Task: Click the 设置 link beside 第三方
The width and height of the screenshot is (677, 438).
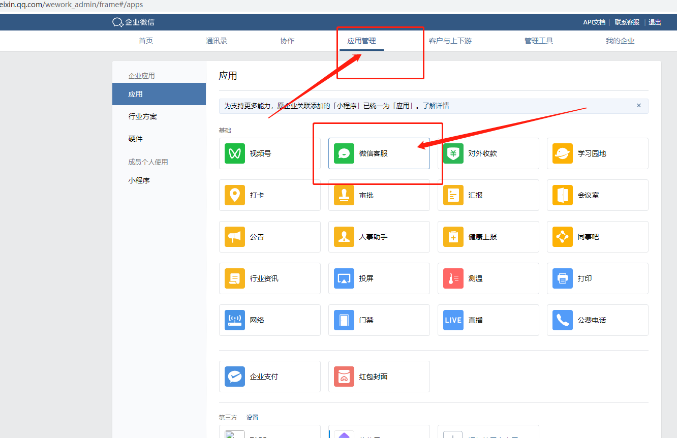Action: coord(253,418)
